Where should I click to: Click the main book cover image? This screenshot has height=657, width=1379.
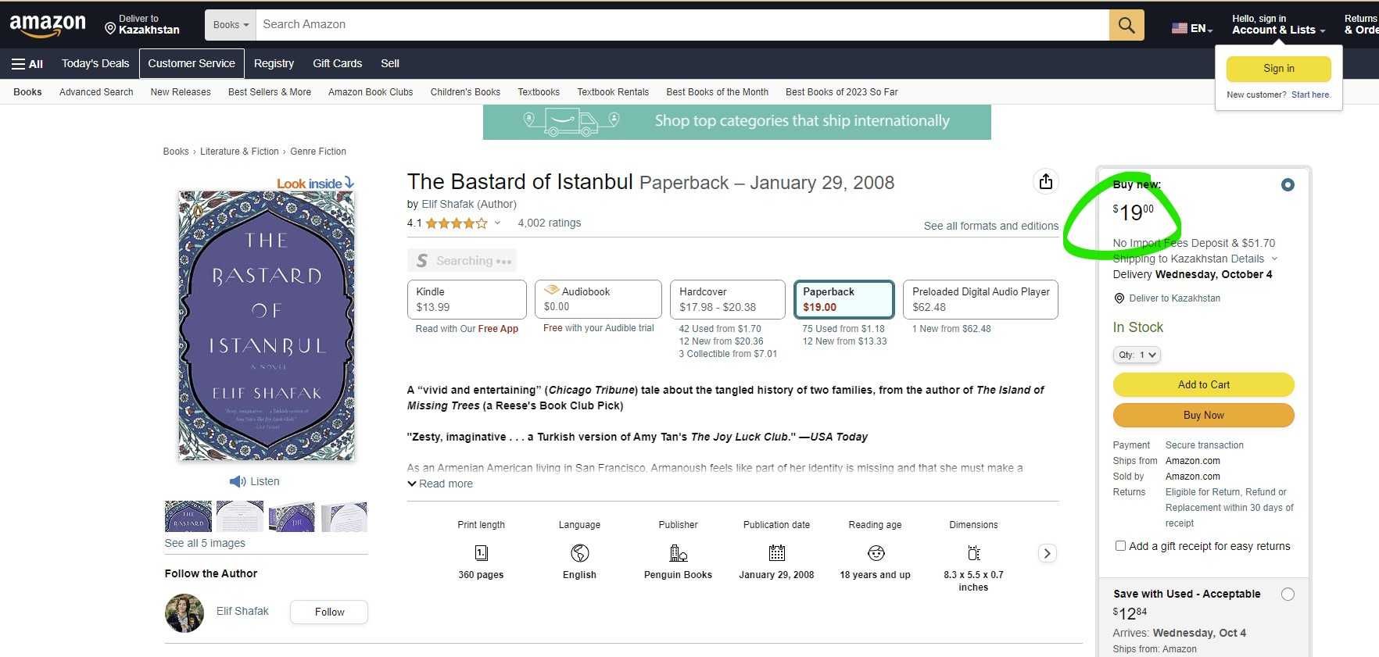point(267,326)
